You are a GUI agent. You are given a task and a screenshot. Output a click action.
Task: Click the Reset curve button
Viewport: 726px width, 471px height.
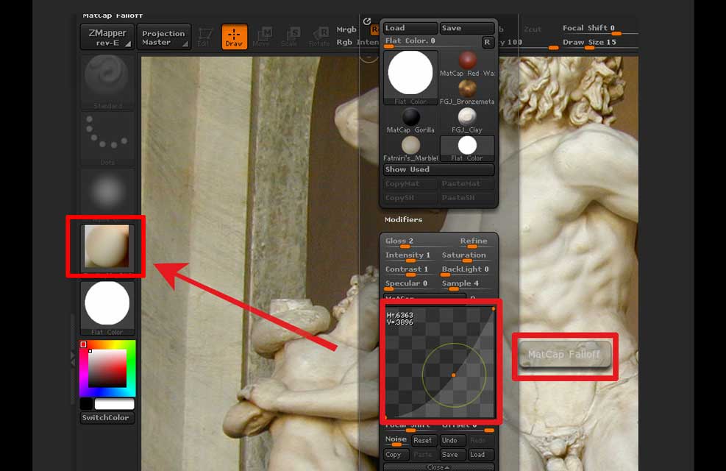422,441
